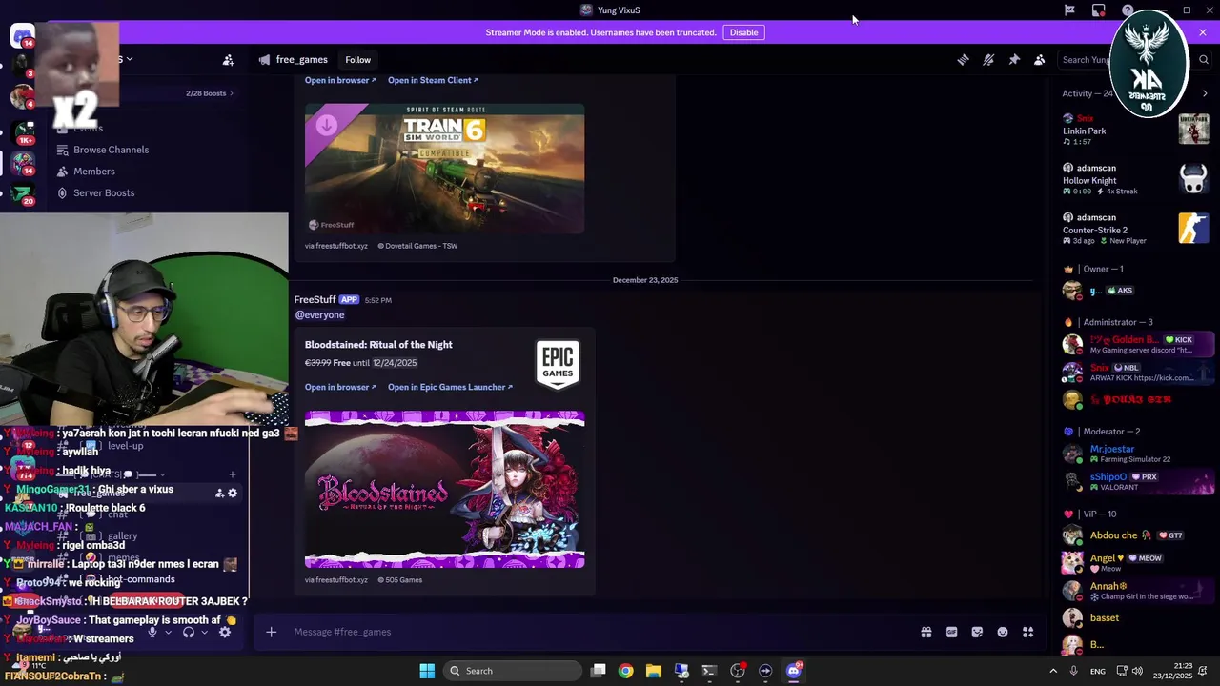Open the Quests flag icon

pos(1069,10)
